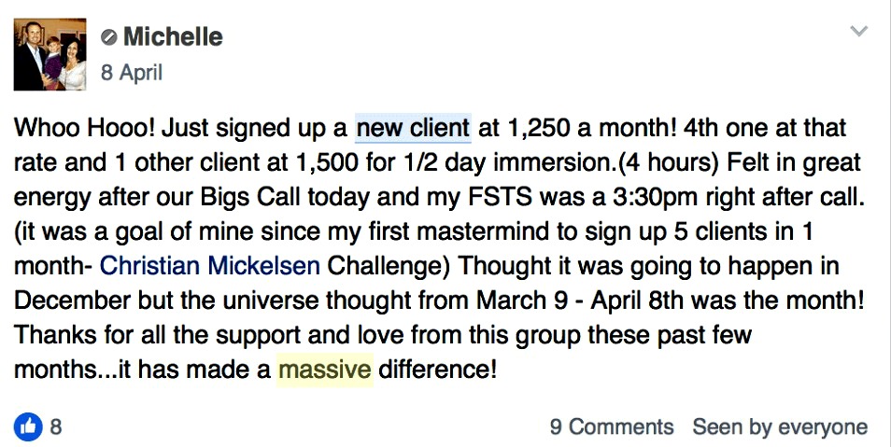Open Michelle's profile via her name
Image resolution: width=891 pixels, height=447 pixels.
[x=173, y=37]
